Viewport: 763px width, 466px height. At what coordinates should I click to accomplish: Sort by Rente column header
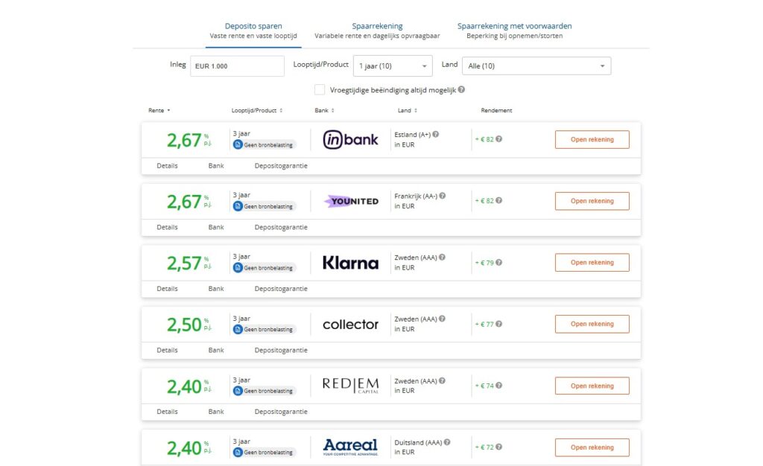(x=159, y=110)
